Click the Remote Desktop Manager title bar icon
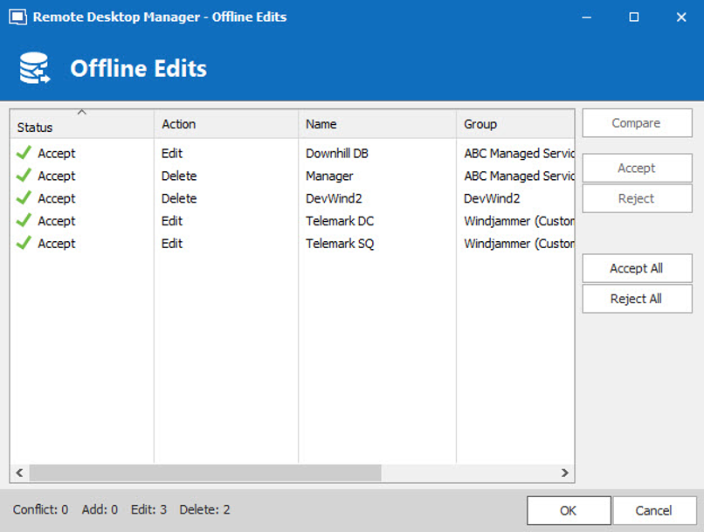This screenshot has width=704, height=532. coord(17,17)
